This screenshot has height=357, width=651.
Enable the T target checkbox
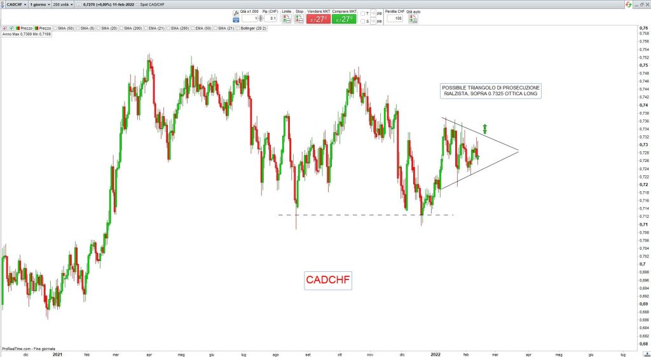point(362,13)
